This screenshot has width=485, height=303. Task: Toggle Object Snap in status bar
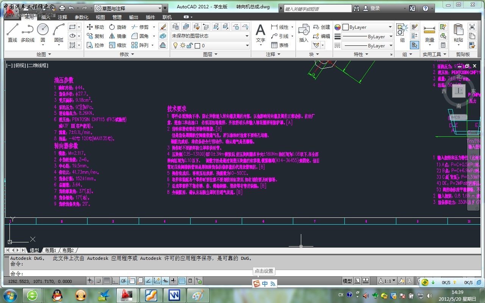tap(132, 281)
